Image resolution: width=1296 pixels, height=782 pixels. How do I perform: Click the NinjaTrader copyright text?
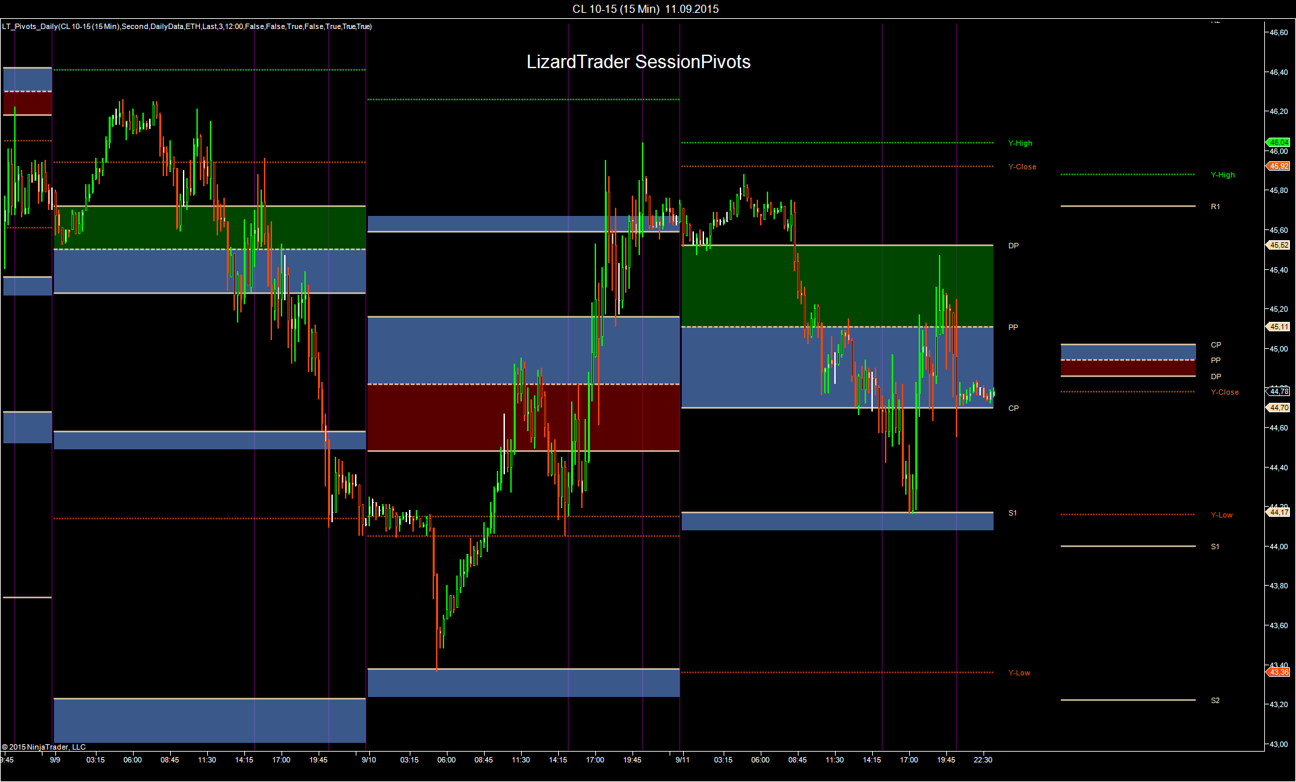point(44,747)
